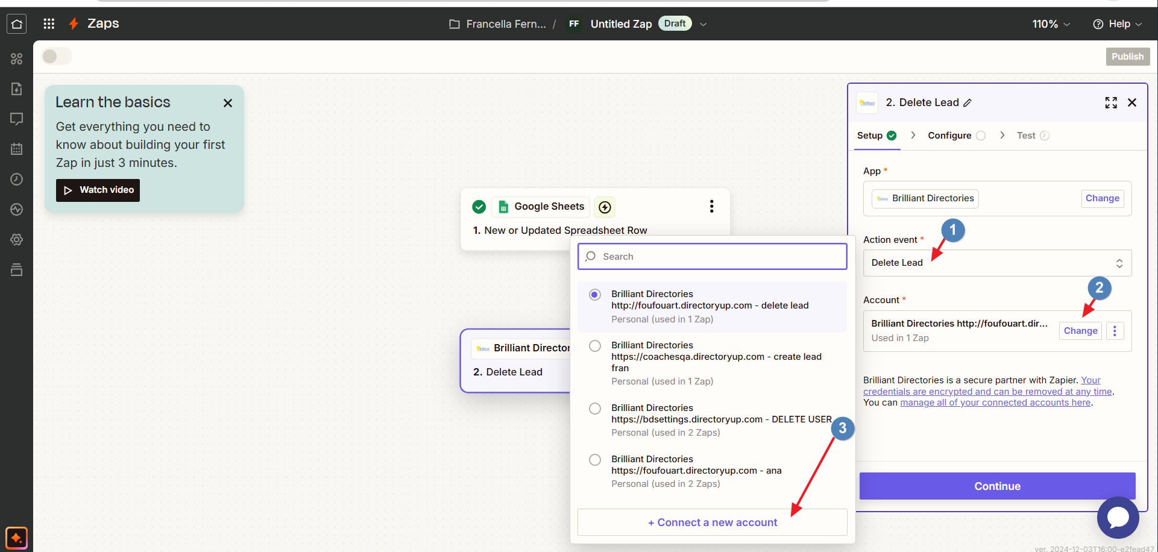Open the Zapier home icon
This screenshot has width=1158, height=552.
[x=17, y=24]
